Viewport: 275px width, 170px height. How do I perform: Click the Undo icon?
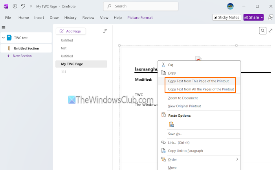click(23, 6)
